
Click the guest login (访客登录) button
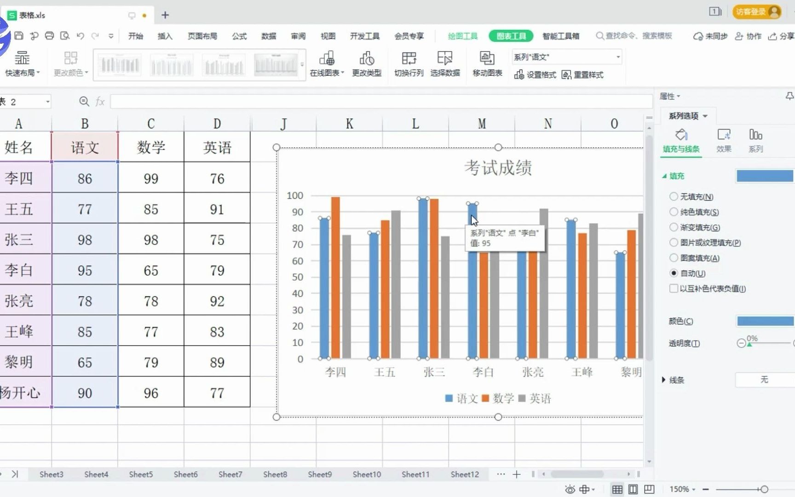(x=757, y=12)
